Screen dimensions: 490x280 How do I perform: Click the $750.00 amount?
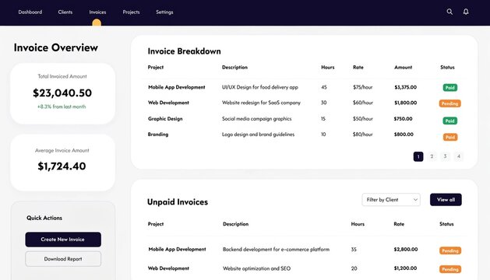click(403, 119)
